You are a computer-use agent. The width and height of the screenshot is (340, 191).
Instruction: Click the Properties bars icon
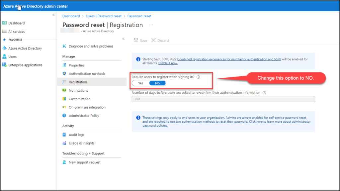tap(64, 65)
